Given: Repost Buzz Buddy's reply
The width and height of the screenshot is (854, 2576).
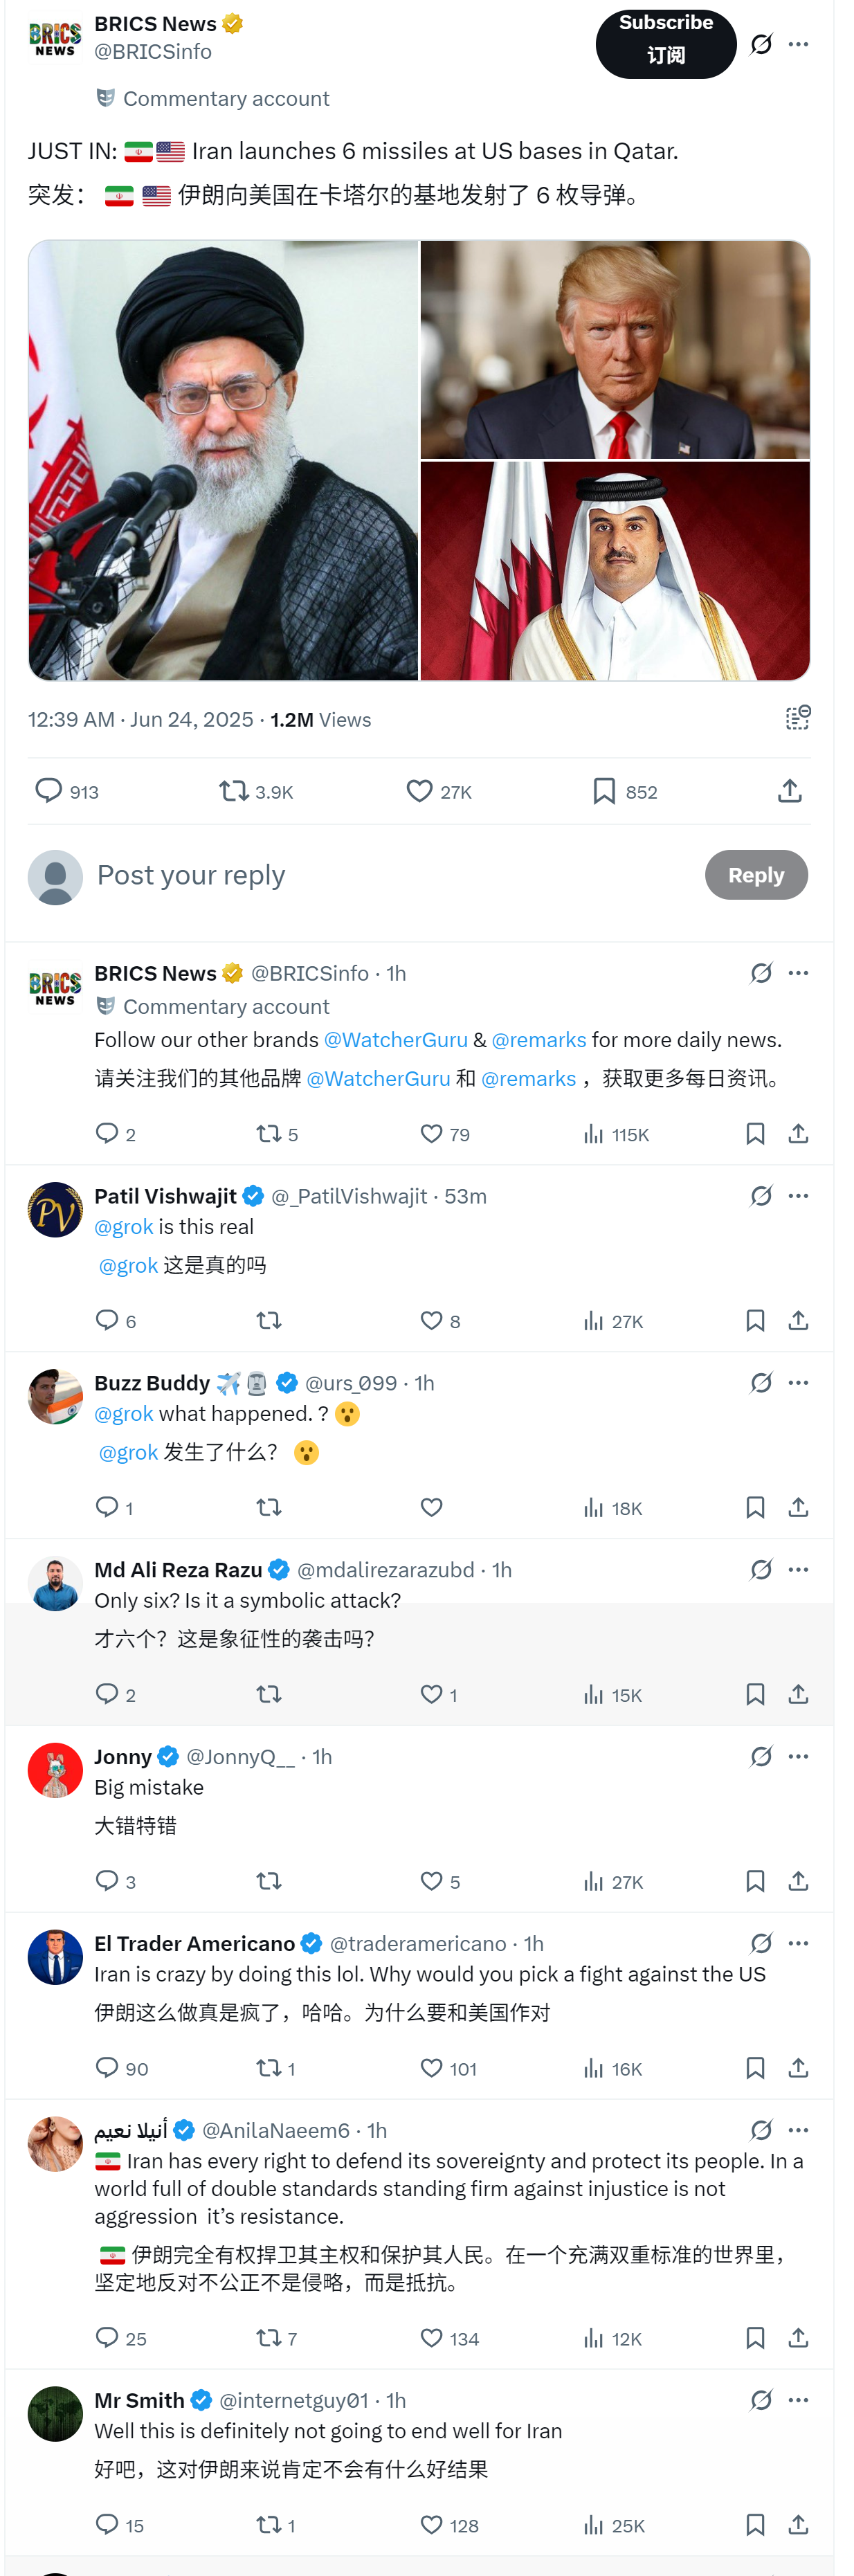Looking at the screenshot, I should (268, 1507).
